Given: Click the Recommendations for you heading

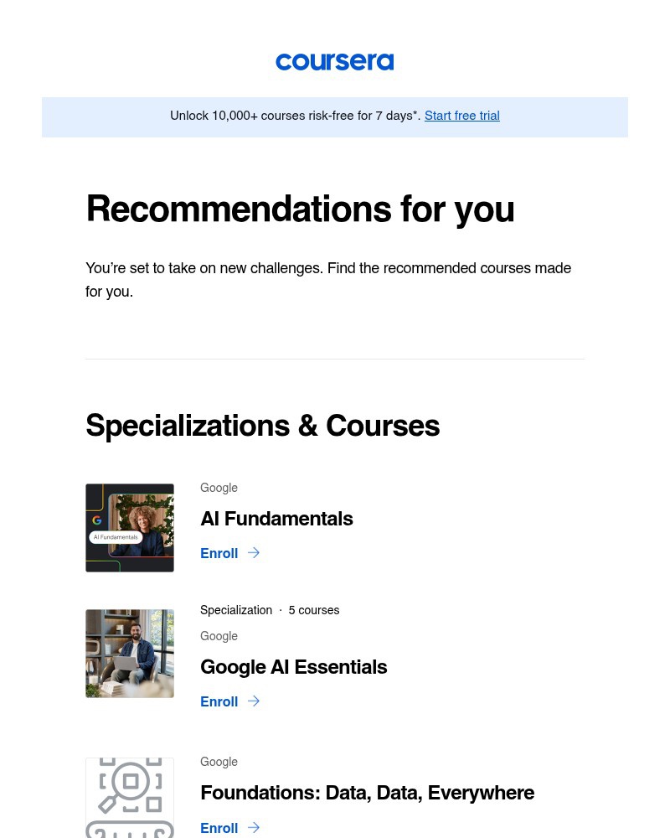Looking at the screenshot, I should coord(300,209).
